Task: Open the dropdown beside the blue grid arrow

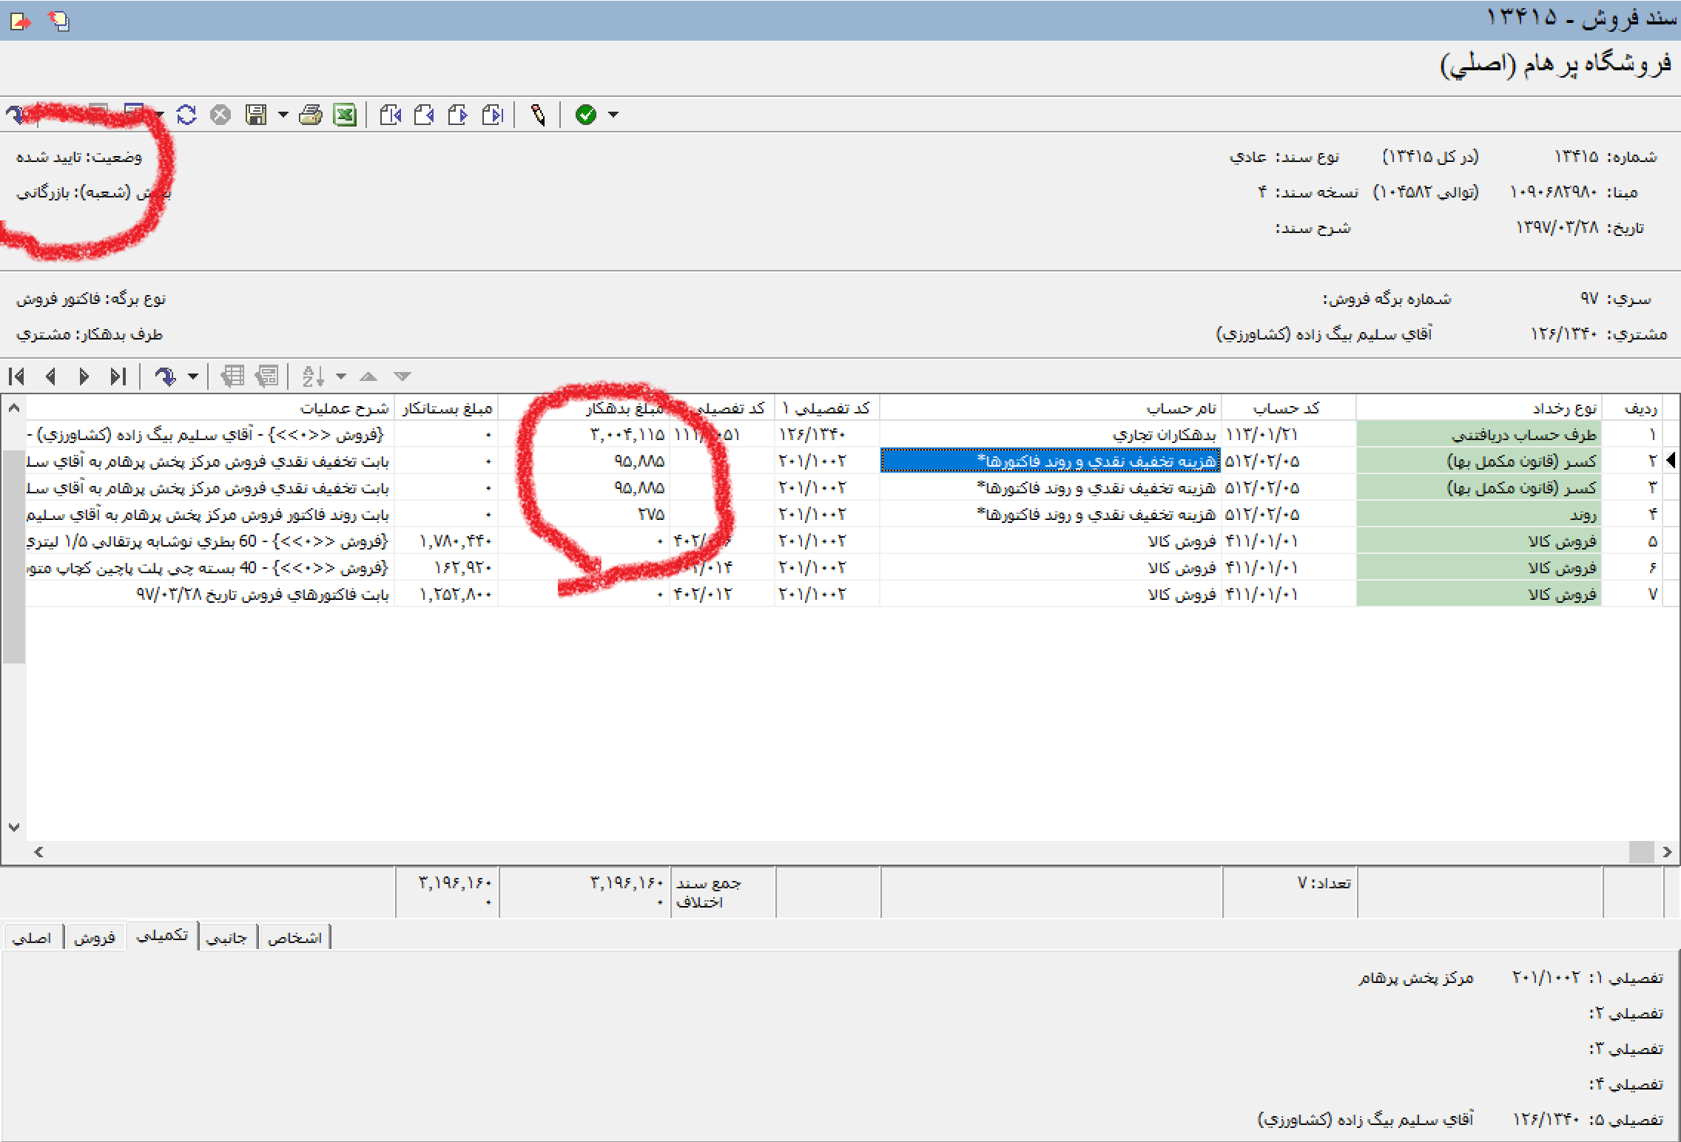Action: pyautogui.click(x=193, y=376)
